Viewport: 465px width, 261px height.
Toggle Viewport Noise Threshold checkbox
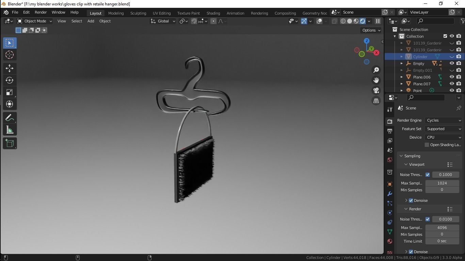coord(428,175)
